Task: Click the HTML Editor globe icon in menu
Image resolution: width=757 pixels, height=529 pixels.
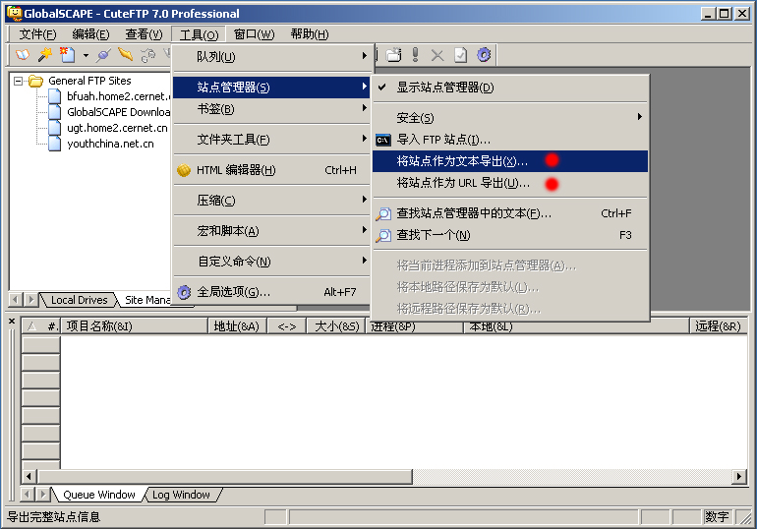Action: [x=184, y=170]
